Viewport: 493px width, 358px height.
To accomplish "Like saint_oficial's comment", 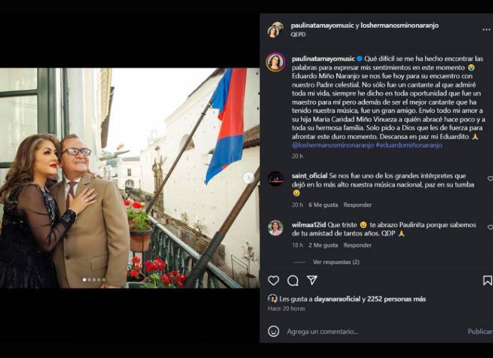I will pyautogui.click(x=490, y=178).
